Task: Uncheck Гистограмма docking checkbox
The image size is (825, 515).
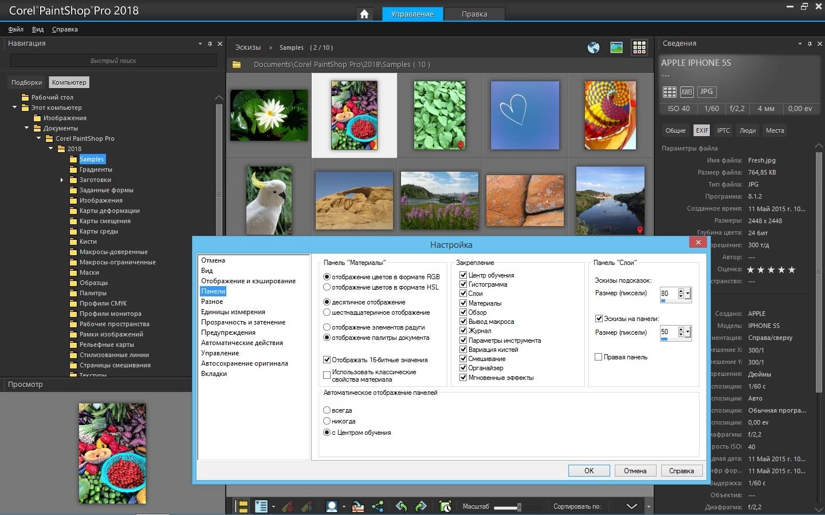Action: [x=463, y=284]
